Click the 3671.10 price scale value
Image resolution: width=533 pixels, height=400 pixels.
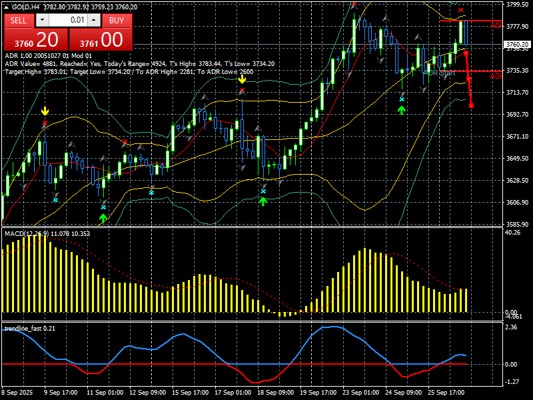[517, 137]
